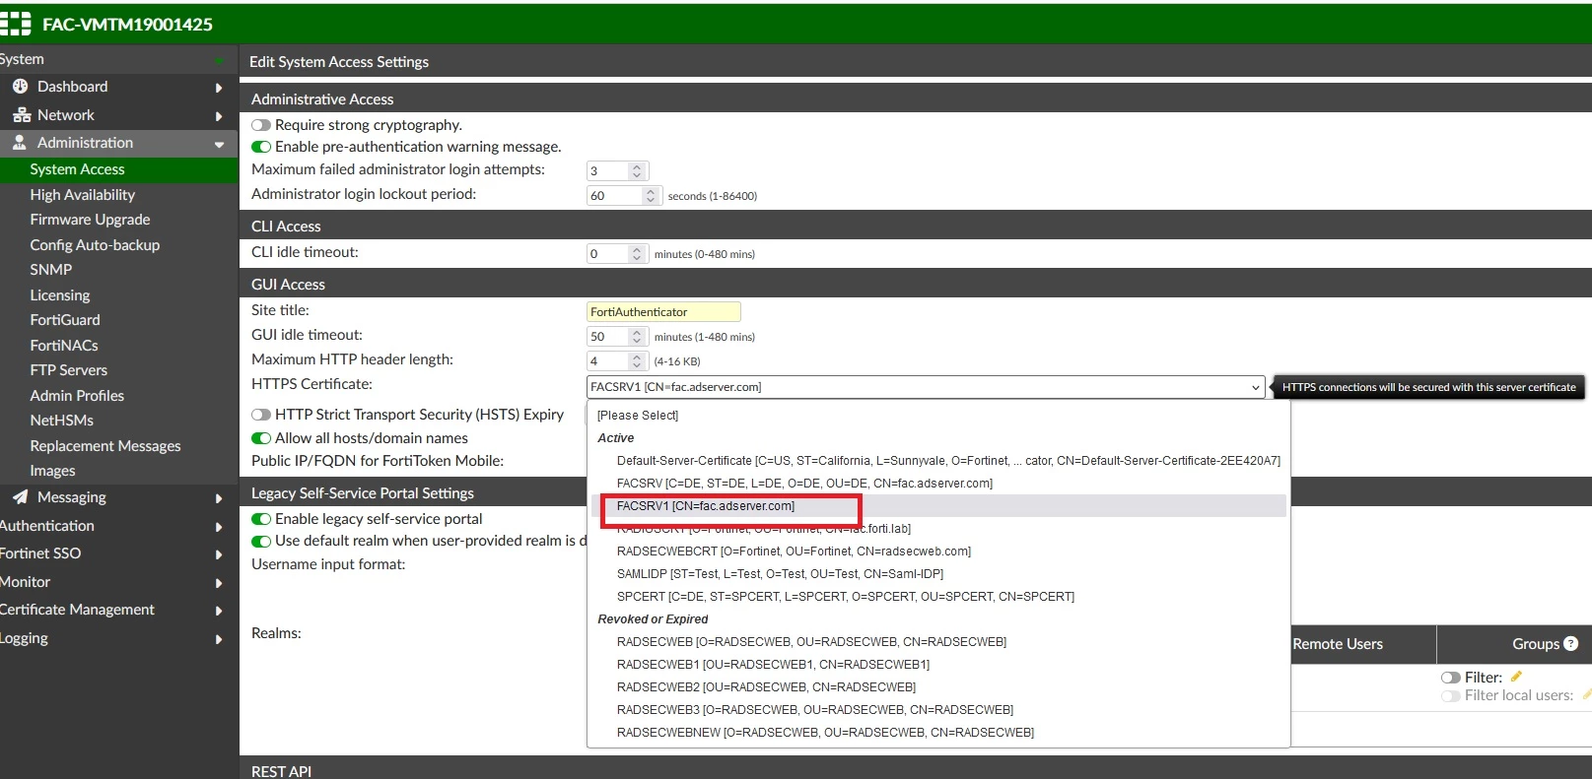Click the Groups help question mark icon
1592x779 pixels.
pyautogui.click(x=1571, y=643)
